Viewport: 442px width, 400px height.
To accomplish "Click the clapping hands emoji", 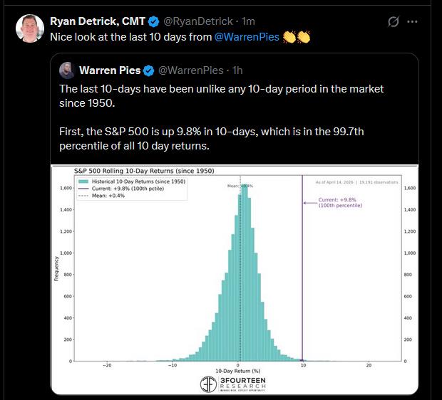I will (x=297, y=37).
